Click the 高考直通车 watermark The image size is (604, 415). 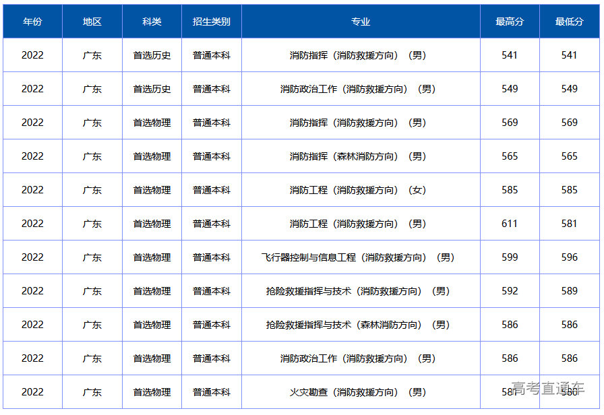[547, 388]
